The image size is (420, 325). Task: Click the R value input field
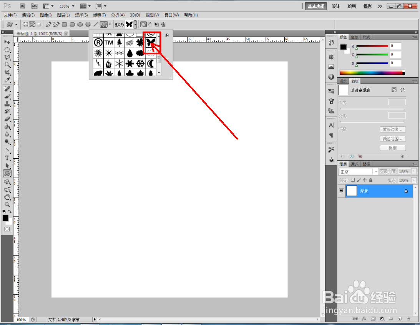(x=395, y=46)
